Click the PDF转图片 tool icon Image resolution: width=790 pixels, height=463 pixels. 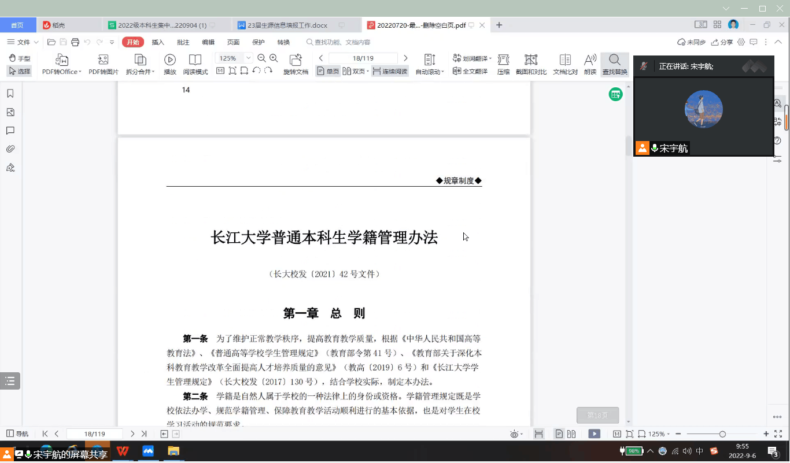(104, 64)
